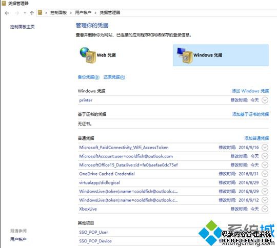This screenshot has height=248, width=277.
Task: Expand the Microsoft_PaidConnectivity_WiFi_AccessToken entry
Action: point(265,148)
